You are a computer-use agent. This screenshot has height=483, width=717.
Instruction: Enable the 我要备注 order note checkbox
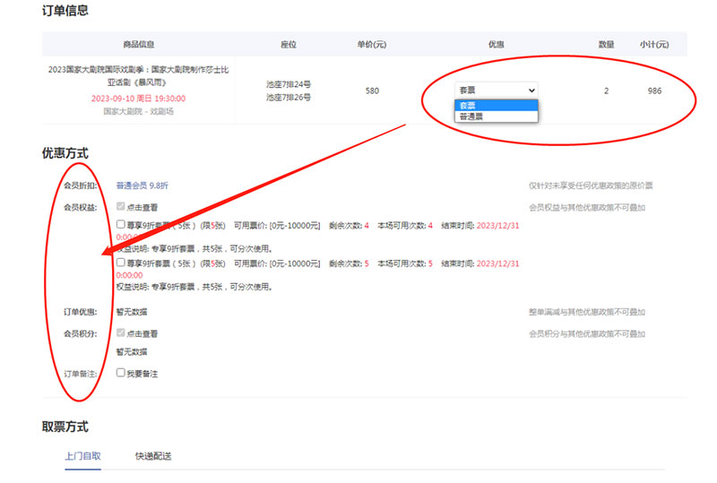pyautogui.click(x=121, y=373)
